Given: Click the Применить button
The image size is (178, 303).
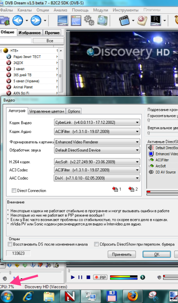Looking at the screenshot, I should 122,255.
